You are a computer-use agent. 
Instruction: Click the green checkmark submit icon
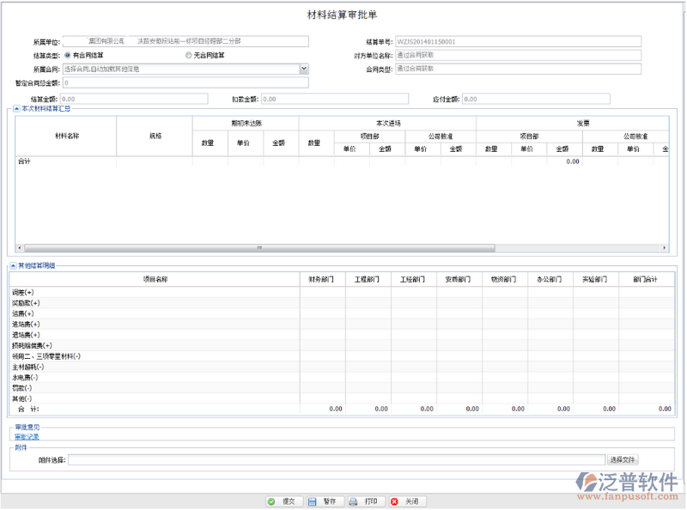click(271, 501)
